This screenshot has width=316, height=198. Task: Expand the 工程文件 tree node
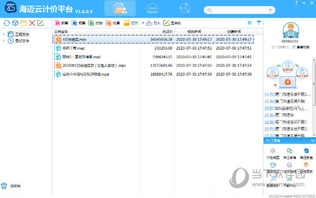coord(4,34)
